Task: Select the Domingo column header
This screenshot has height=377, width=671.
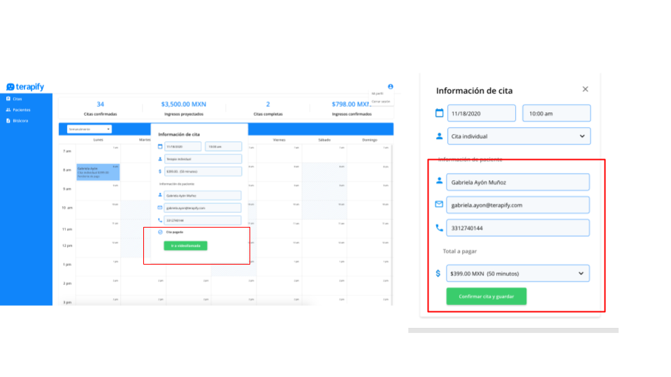Action: 370,140
